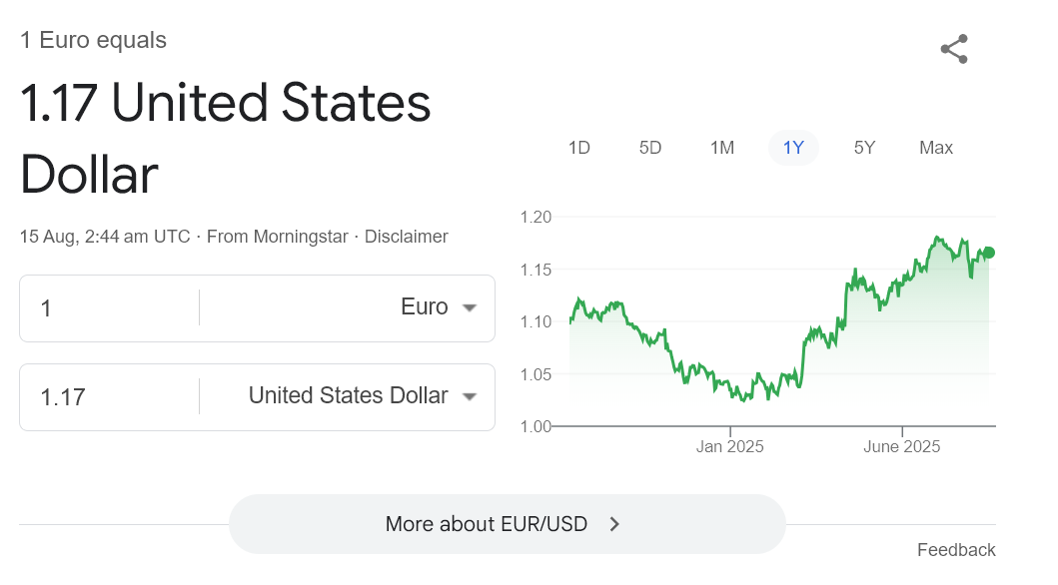The width and height of the screenshot is (1058, 585).
Task: Click the Feedback link
Action: [956, 550]
